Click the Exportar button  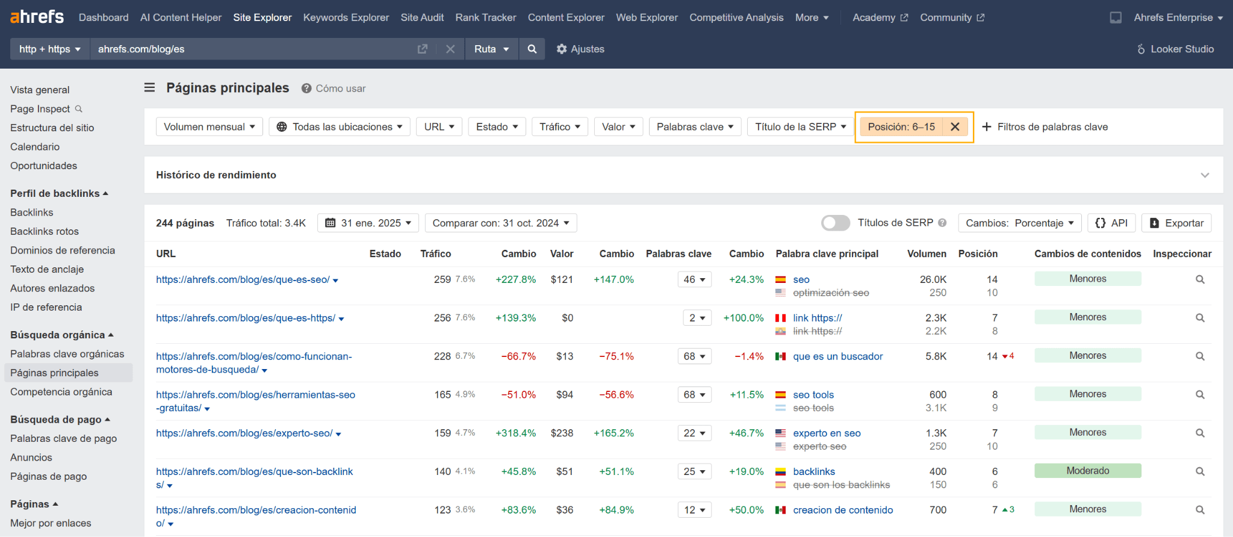[x=1176, y=223]
